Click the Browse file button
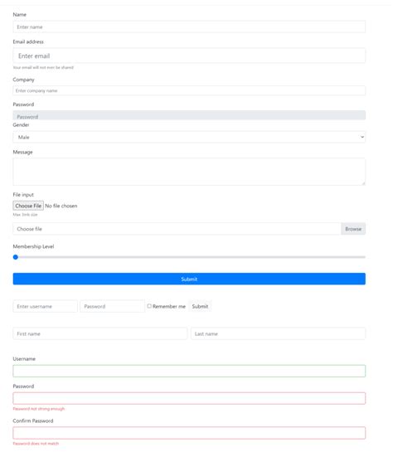The height and width of the screenshot is (452, 393). click(x=353, y=229)
